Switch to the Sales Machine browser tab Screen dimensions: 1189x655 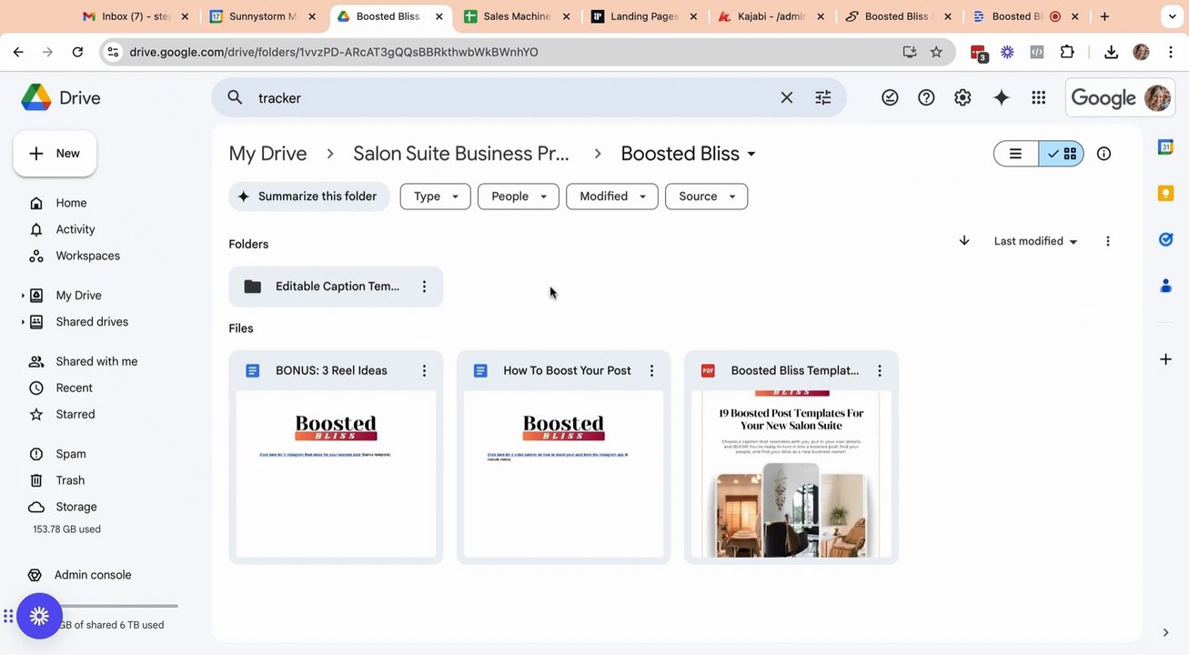tap(517, 16)
